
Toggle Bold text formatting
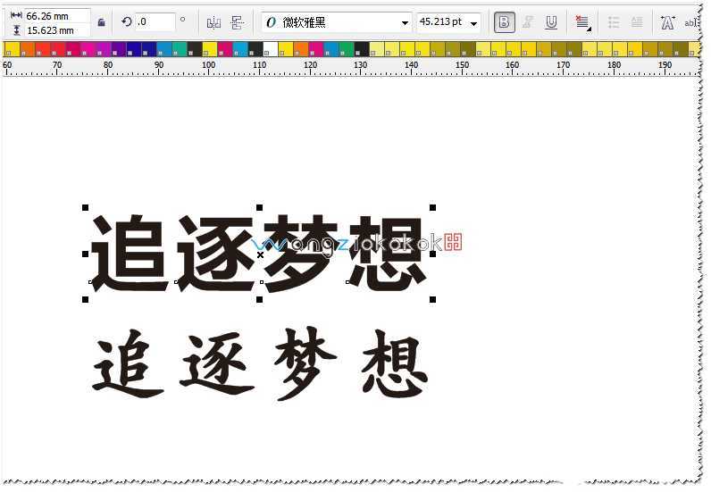504,22
